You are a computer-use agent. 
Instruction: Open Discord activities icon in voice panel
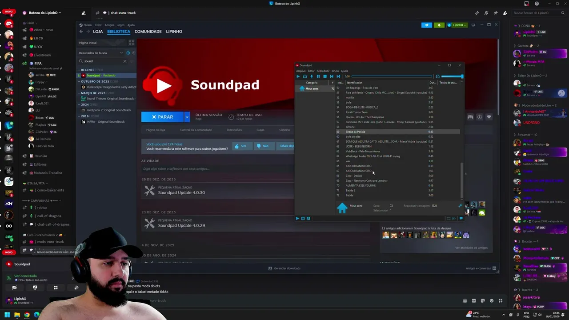click(56, 288)
